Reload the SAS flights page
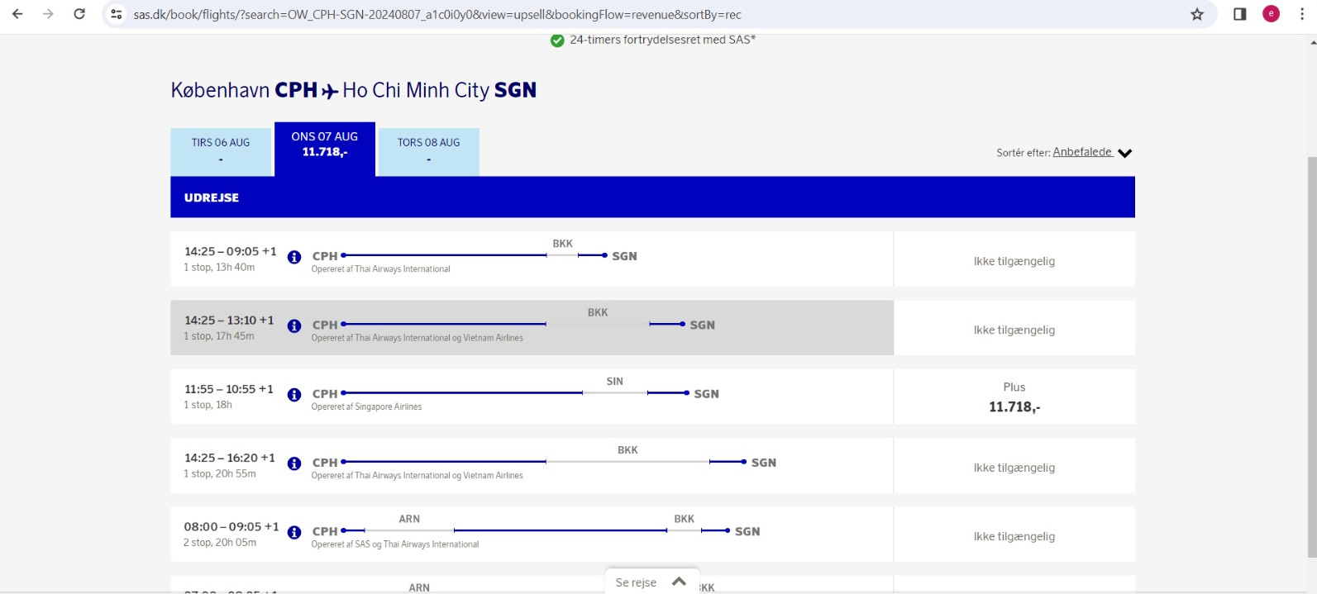Screen dimensions: 1317x594 coord(79,14)
